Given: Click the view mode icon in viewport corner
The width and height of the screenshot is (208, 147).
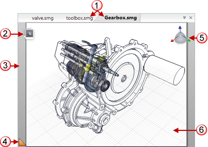Looking at the screenshot, I should pyautogui.click(x=29, y=33).
